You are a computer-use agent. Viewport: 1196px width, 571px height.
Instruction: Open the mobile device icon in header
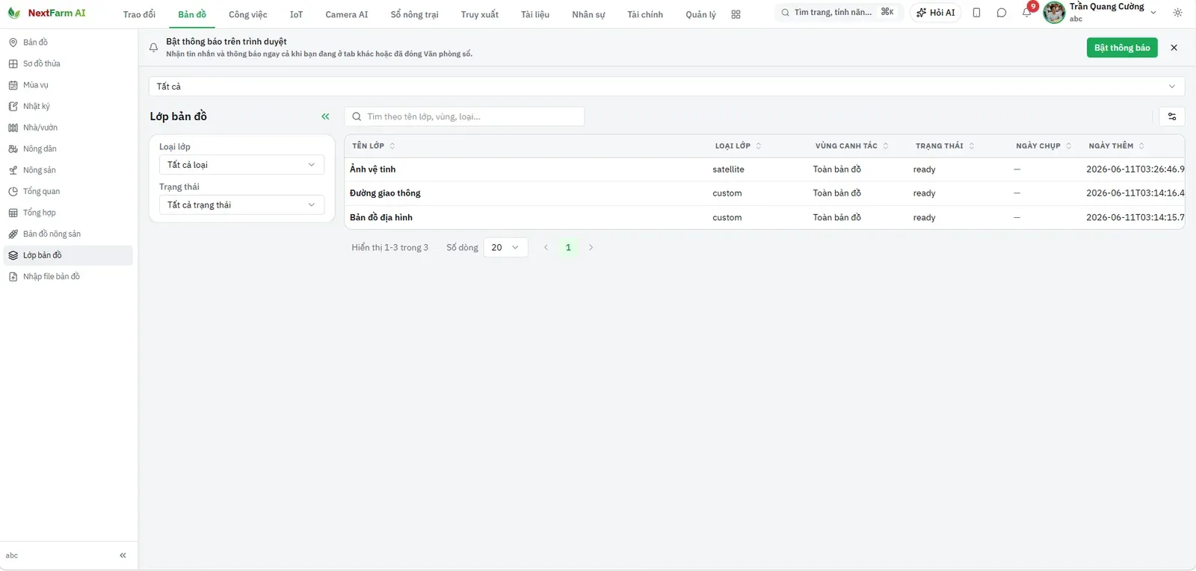coord(976,13)
